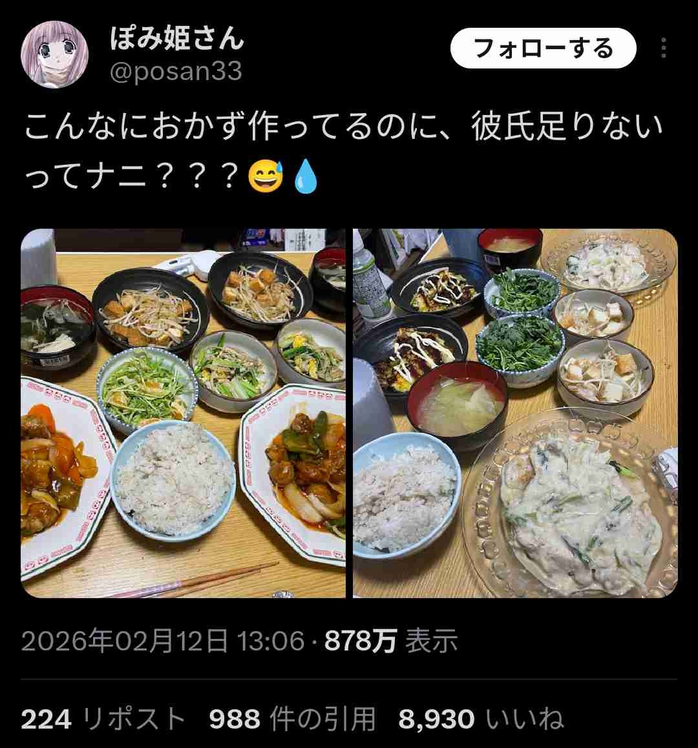Click the 8,930 like count number
This screenshot has height=748, width=698.
pos(436,720)
